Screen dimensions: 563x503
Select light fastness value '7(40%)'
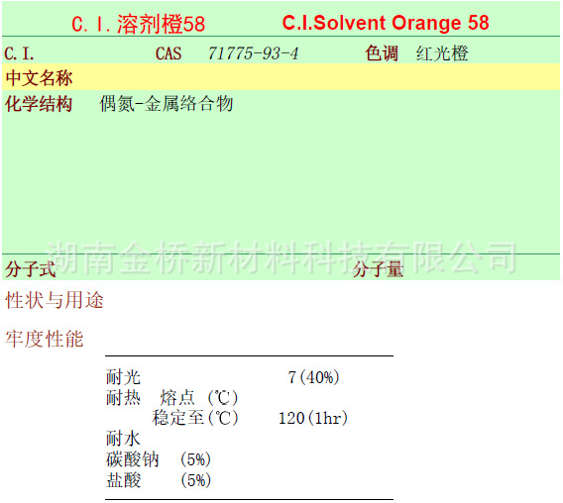coord(313,377)
